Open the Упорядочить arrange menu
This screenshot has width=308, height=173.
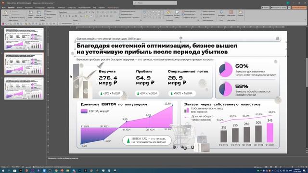tap(168, 14)
